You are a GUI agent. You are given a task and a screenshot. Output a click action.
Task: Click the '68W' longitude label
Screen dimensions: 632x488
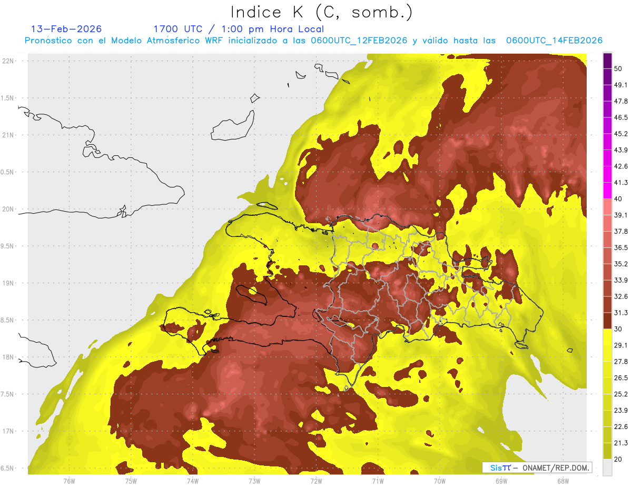click(563, 481)
